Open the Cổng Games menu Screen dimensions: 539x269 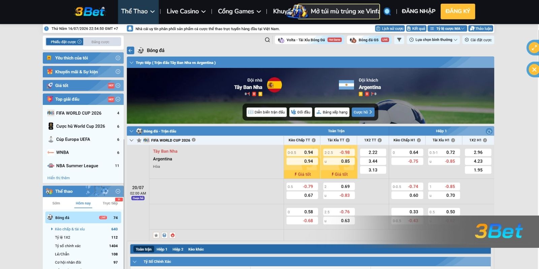[239, 11]
